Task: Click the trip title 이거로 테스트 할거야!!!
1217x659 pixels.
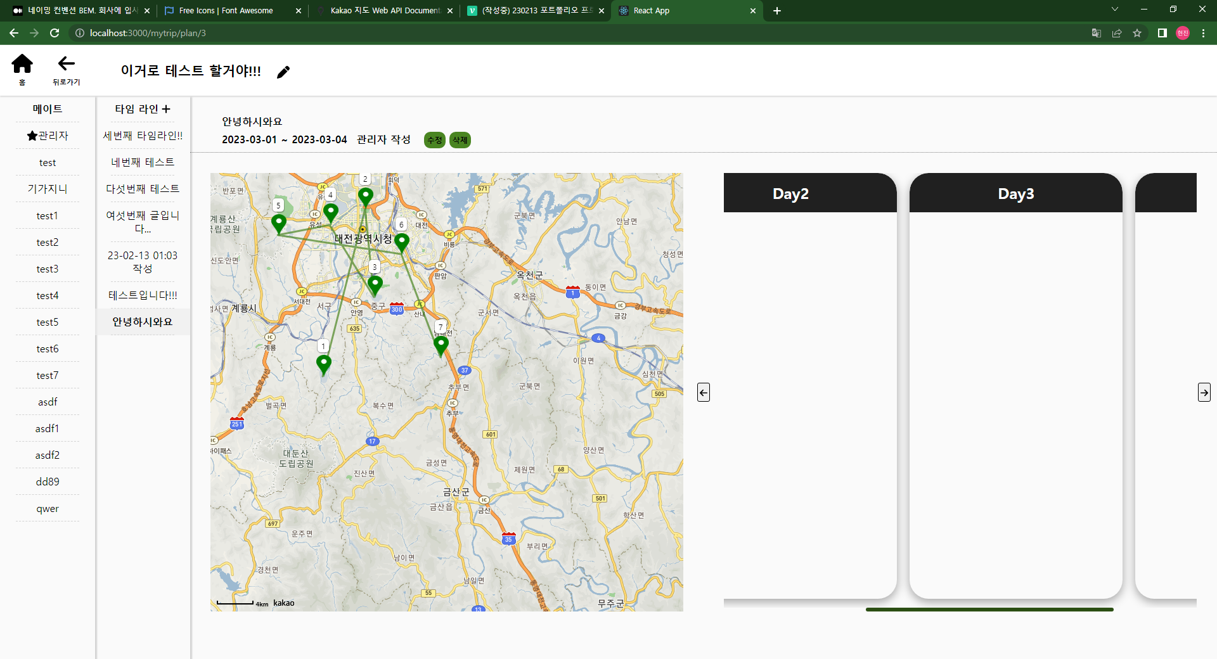Action: [191, 71]
